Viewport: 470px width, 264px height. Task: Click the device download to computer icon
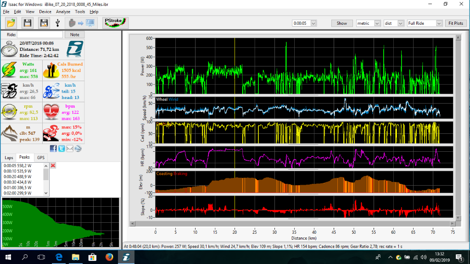81,23
